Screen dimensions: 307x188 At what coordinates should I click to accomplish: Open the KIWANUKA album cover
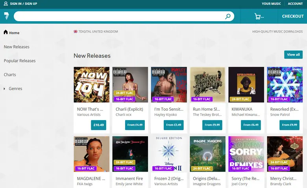pos(246,84)
